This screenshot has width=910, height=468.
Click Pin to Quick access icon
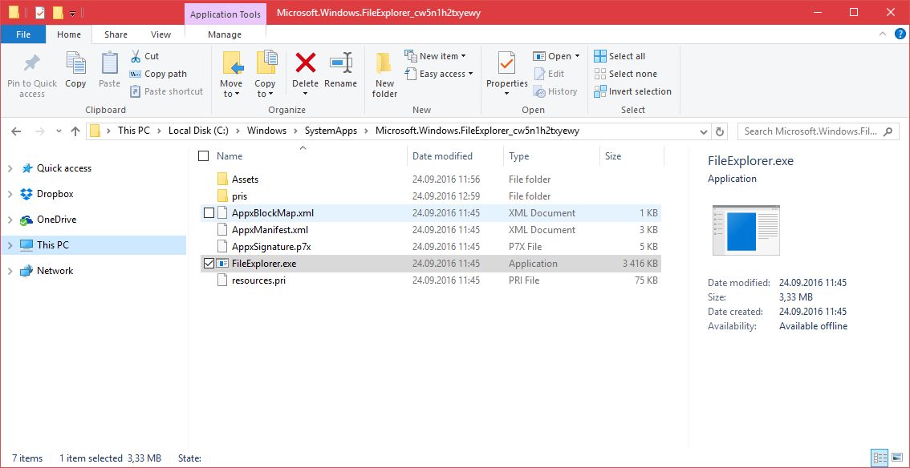(32, 63)
